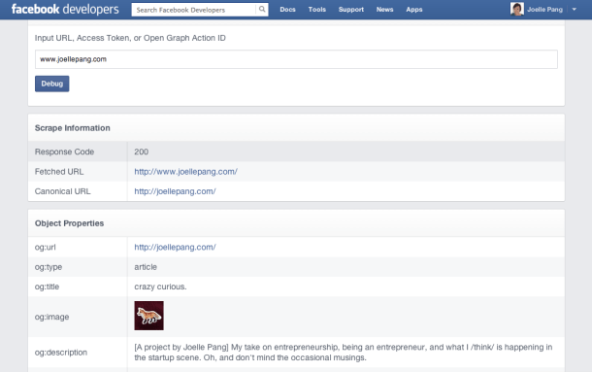Screen dimensions: 592x372
Task: Click the og:title label
Action: pos(47,287)
